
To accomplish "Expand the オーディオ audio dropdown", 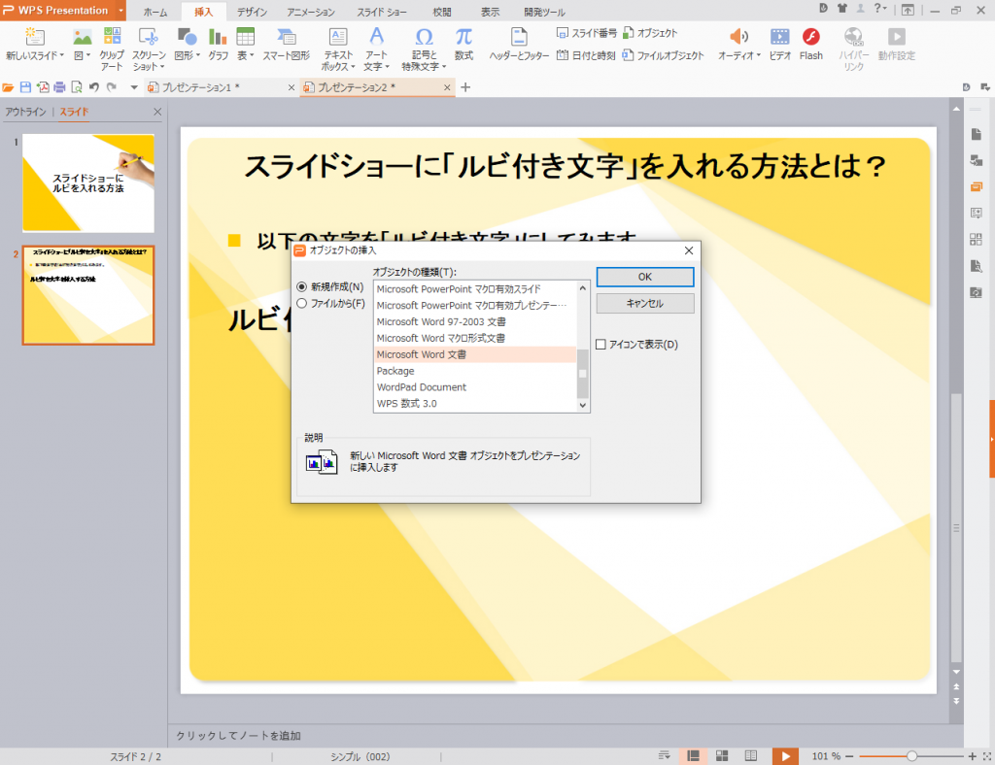I will click(759, 55).
